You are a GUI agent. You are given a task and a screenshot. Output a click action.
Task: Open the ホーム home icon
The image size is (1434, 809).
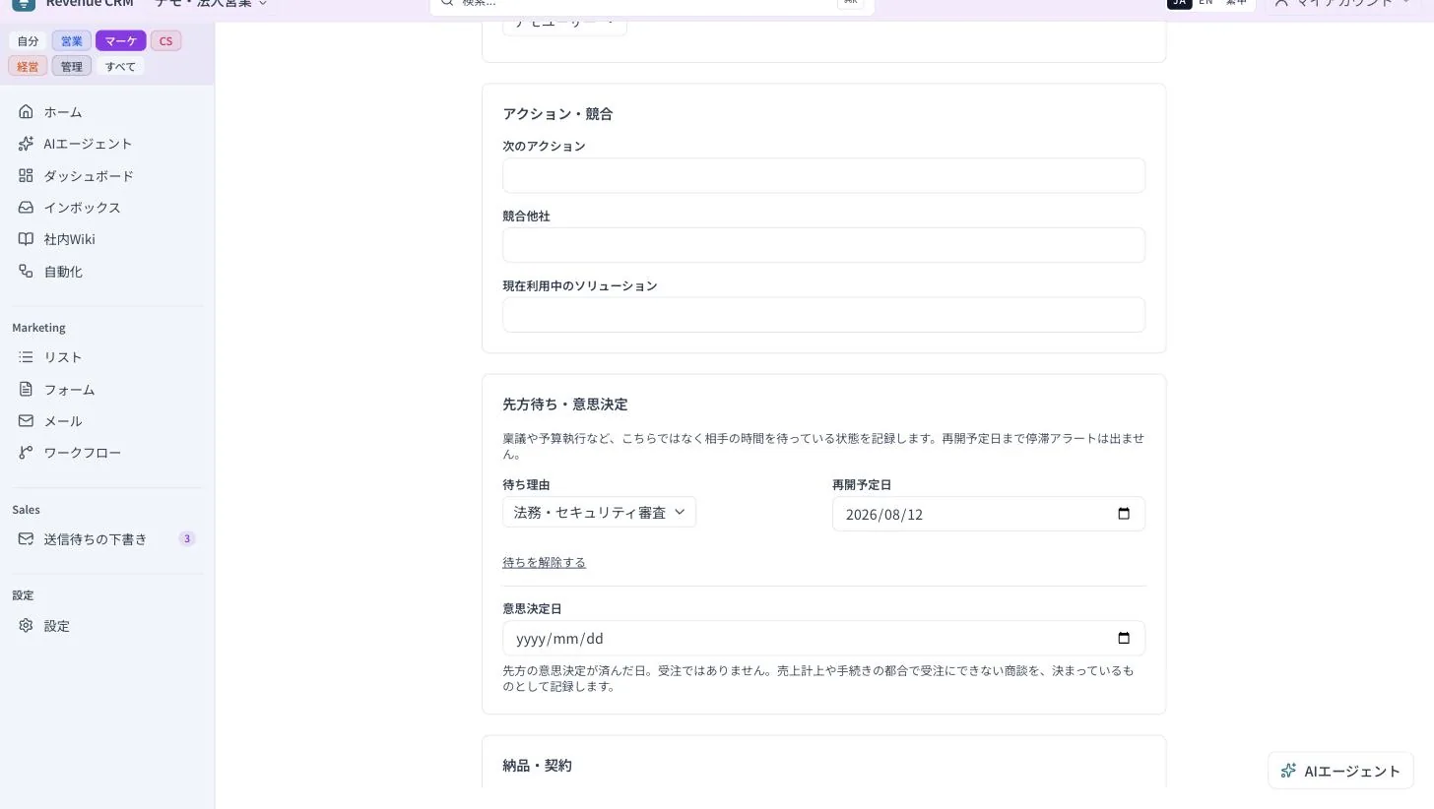(26, 111)
